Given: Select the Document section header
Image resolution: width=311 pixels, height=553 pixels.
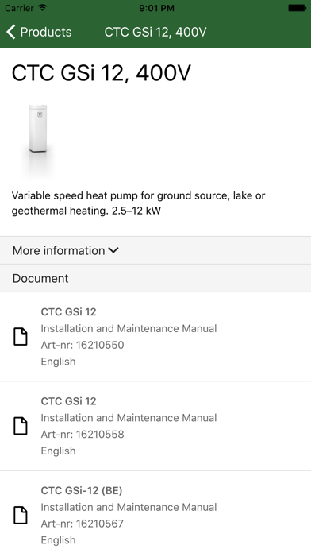Looking at the screenshot, I should [x=155, y=278].
